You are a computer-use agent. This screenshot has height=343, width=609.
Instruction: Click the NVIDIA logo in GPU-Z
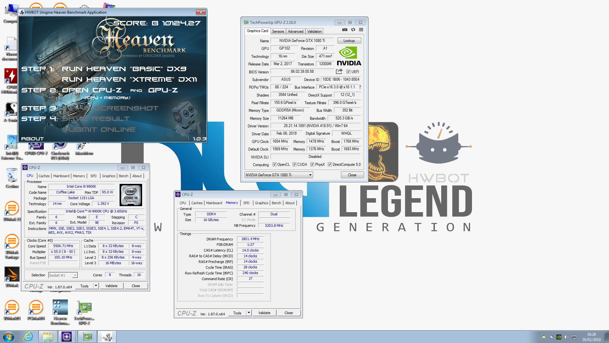point(349,57)
